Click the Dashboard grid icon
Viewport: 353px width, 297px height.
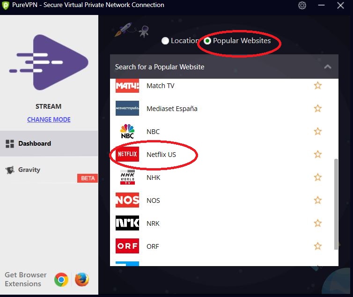[10, 144]
